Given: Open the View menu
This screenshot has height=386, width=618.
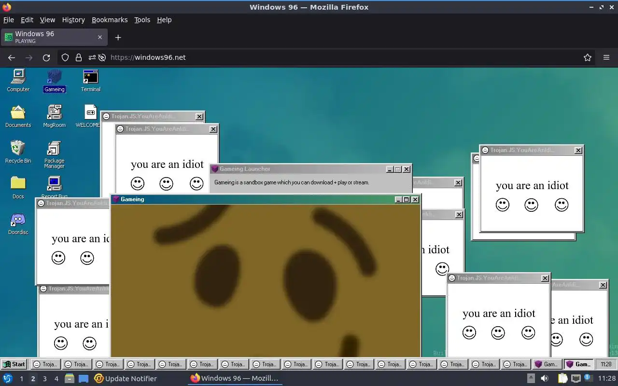Looking at the screenshot, I should 47,20.
